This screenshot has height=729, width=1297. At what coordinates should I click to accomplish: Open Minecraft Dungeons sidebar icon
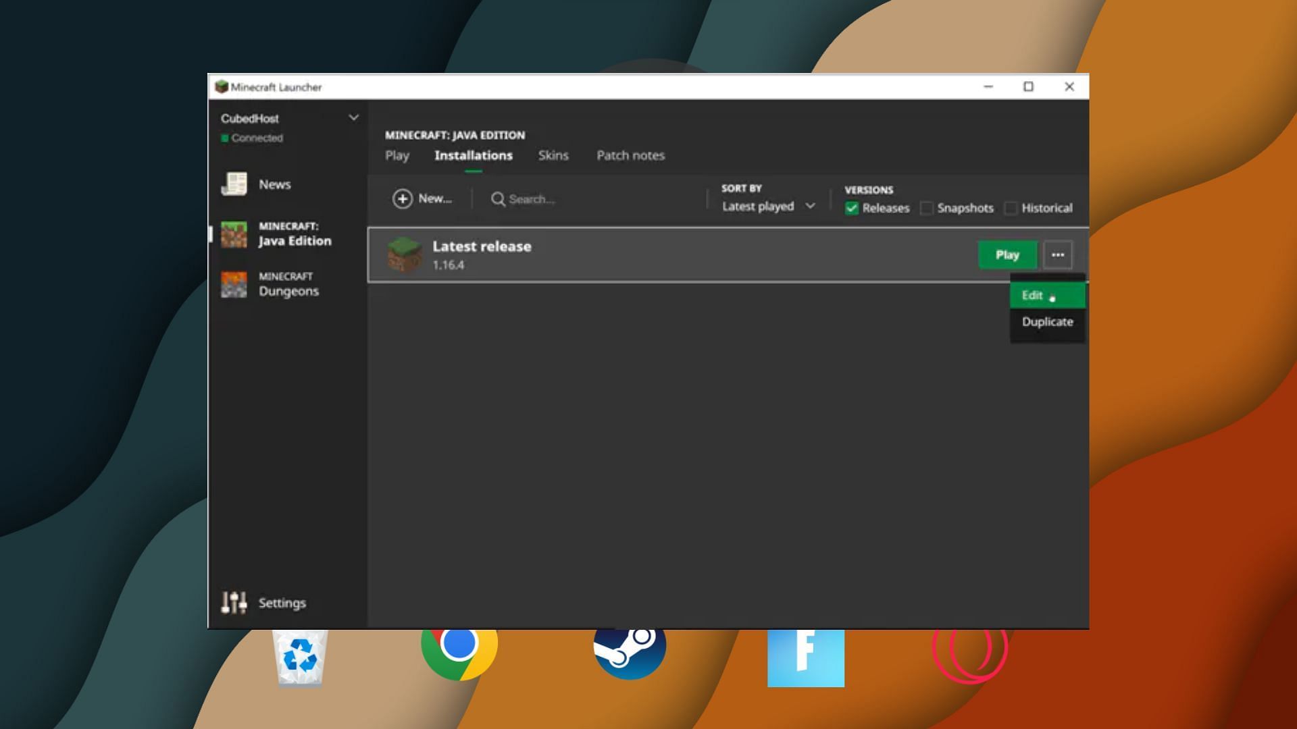point(234,284)
